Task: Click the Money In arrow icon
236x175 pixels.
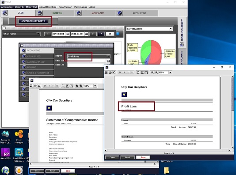Action: point(40,13)
